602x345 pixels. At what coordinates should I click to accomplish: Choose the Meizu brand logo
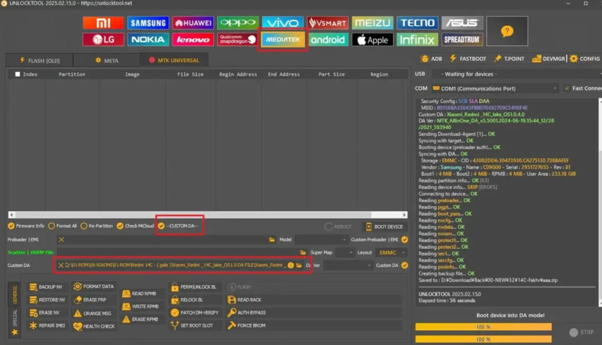coord(372,23)
